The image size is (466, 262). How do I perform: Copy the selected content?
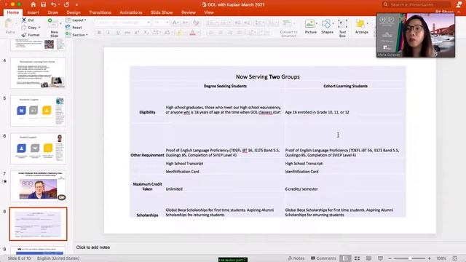click(29, 28)
